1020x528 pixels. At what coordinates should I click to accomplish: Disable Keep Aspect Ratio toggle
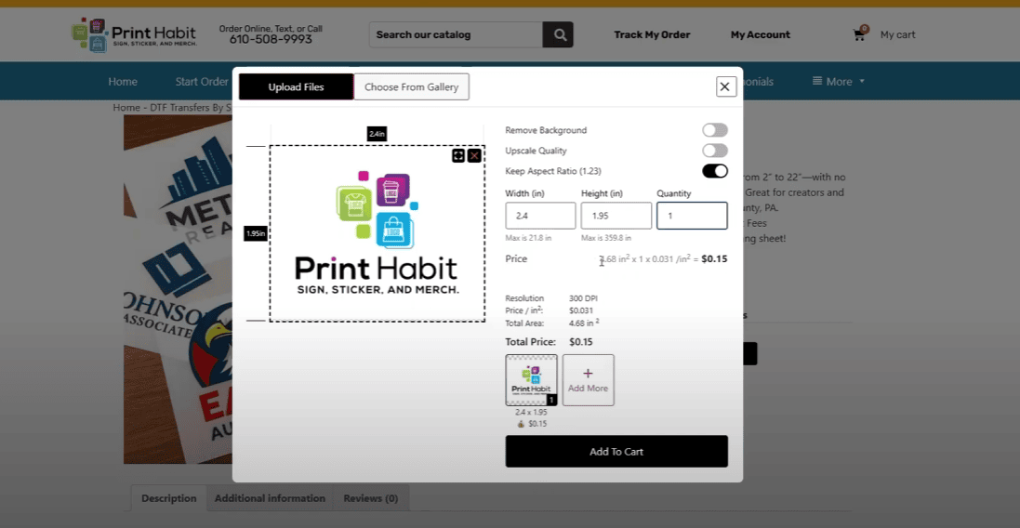(714, 171)
